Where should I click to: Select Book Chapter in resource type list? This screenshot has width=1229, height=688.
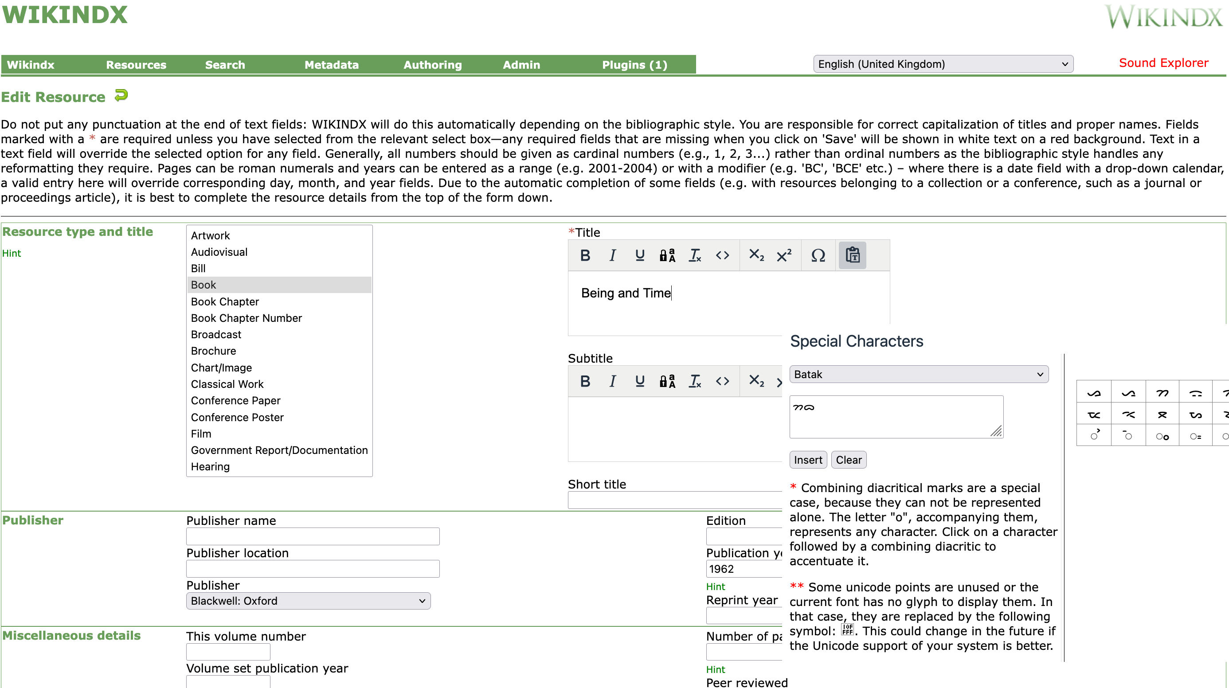225,301
